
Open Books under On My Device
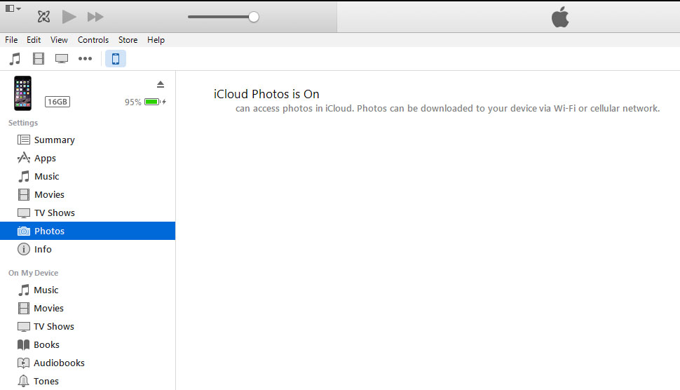coord(46,344)
